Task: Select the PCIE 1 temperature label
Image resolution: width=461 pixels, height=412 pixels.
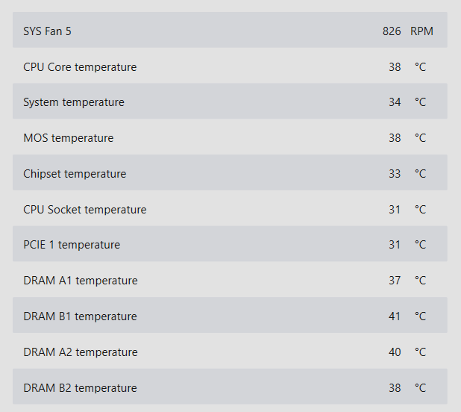Action: [x=72, y=245]
